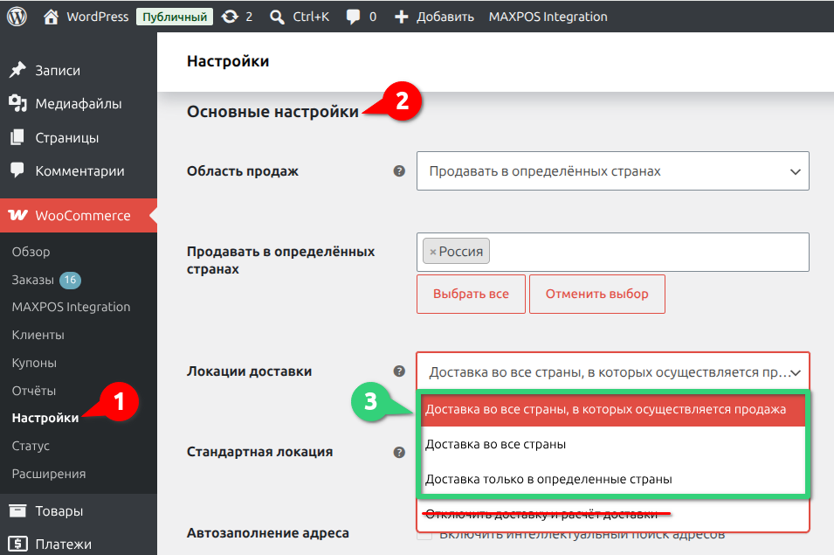Open the comments bubble icon in admin bar
This screenshot has width=834, height=555.
tap(353, 17)
